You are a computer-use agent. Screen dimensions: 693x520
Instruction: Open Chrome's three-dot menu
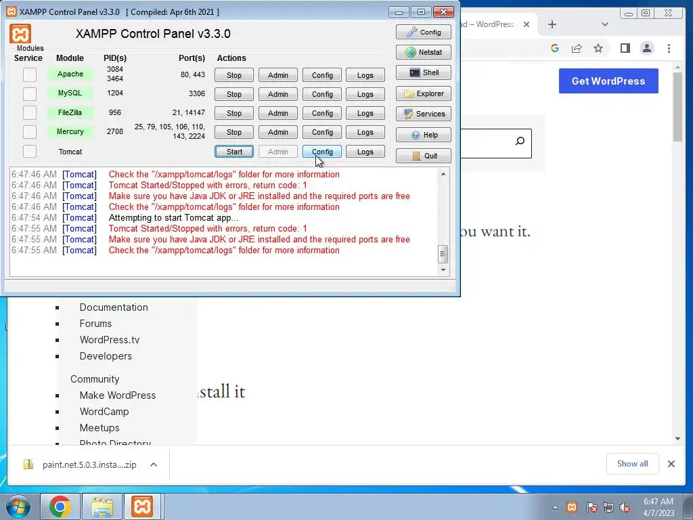point(669,48)
